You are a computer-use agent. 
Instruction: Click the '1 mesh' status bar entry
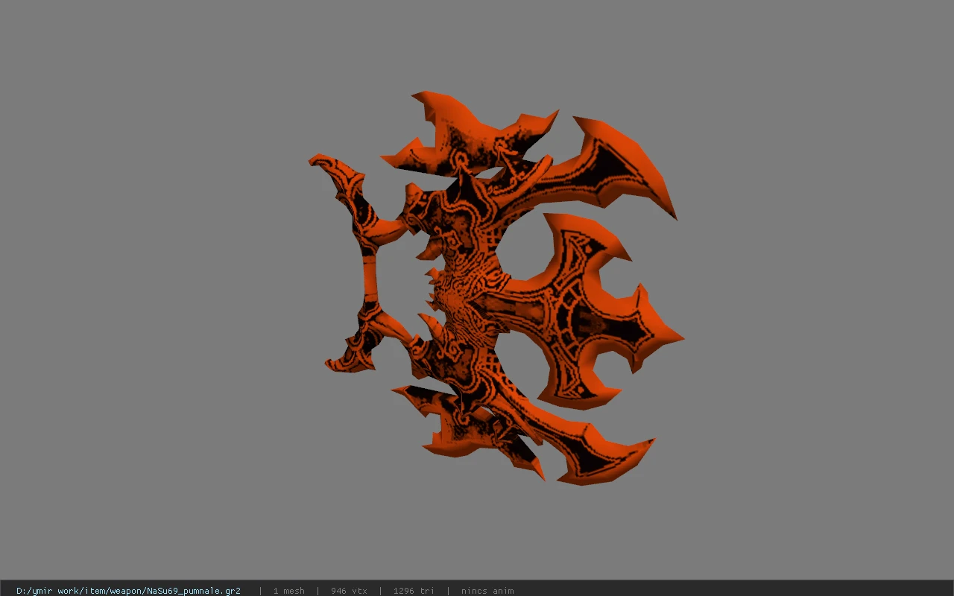click(288, 591)
